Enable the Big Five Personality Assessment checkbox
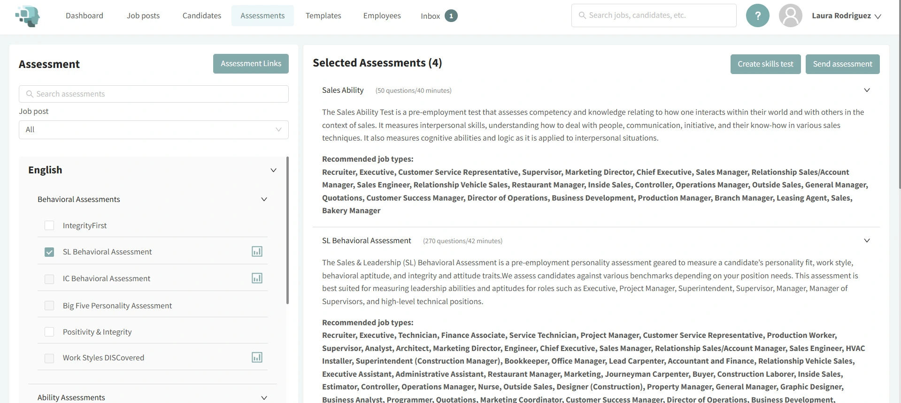The image size is (901, 403). pos(49,306)
